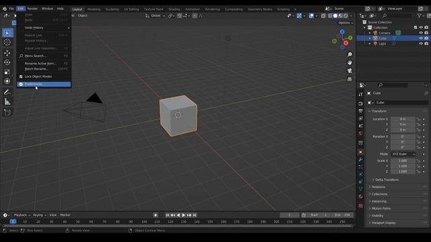Open the Modifiers wrench tab
Screen dimensions: 431x242
[x=361, y=159]
